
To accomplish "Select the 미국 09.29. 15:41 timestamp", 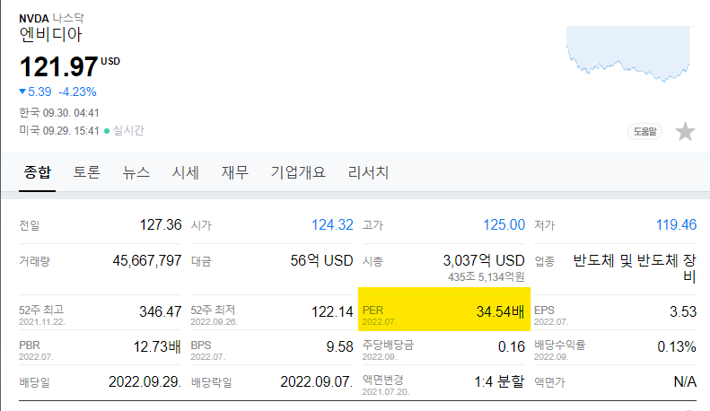I will coord(59,130).
